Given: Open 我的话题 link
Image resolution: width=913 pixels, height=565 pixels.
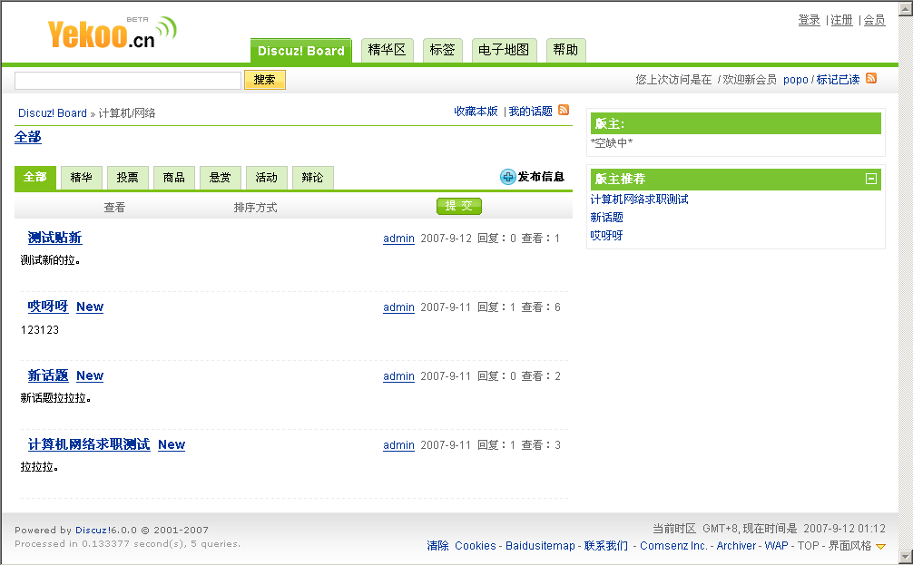Looking at the screenshot, I should (x=530, y=112).
